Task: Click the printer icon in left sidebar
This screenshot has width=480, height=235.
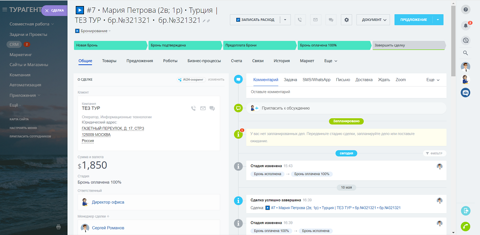Action: click(58, 226)
